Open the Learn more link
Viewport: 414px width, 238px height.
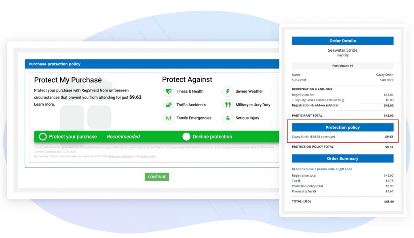[44, 104]
